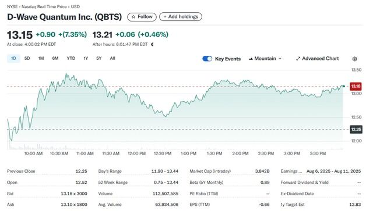Viewport: 366px width, 211px height.
Task: Select the 1D time range
Action: (x=13, y=59)
